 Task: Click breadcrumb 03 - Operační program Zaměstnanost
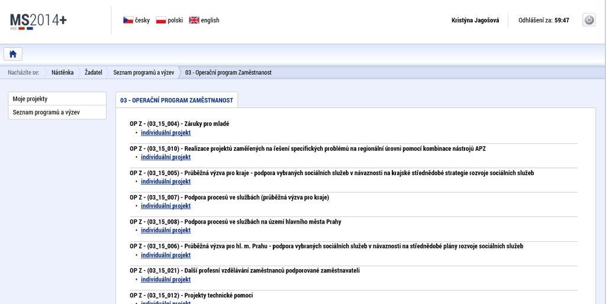click(x=228, y=72)
